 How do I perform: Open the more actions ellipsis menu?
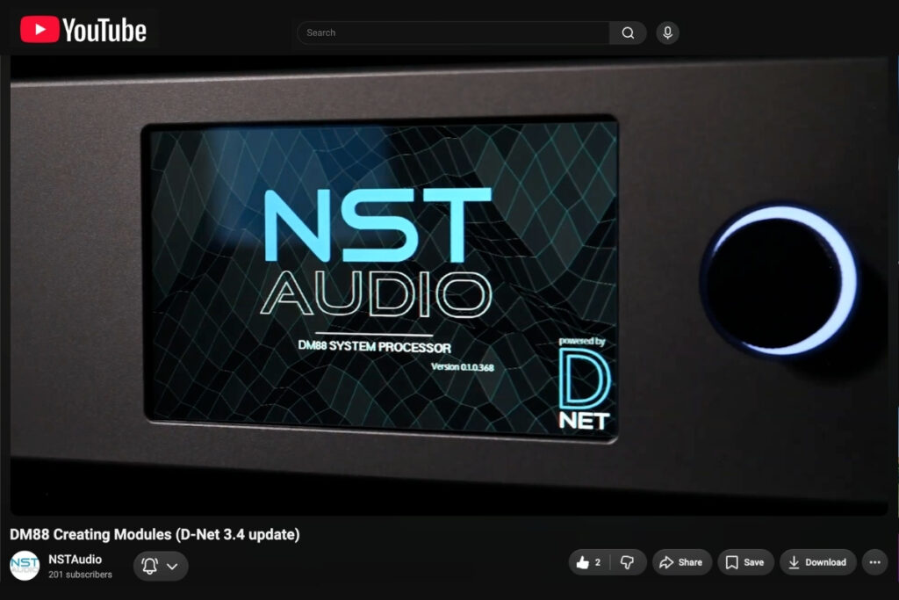[x=875, y=562]
